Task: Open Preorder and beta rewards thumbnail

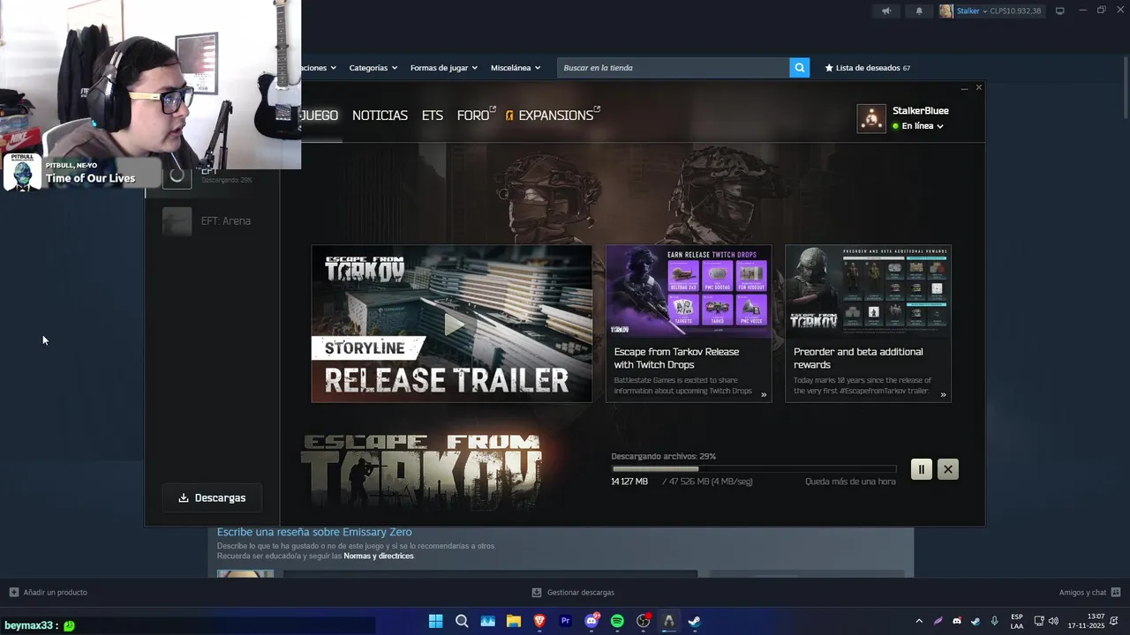Action: (868, 291)
